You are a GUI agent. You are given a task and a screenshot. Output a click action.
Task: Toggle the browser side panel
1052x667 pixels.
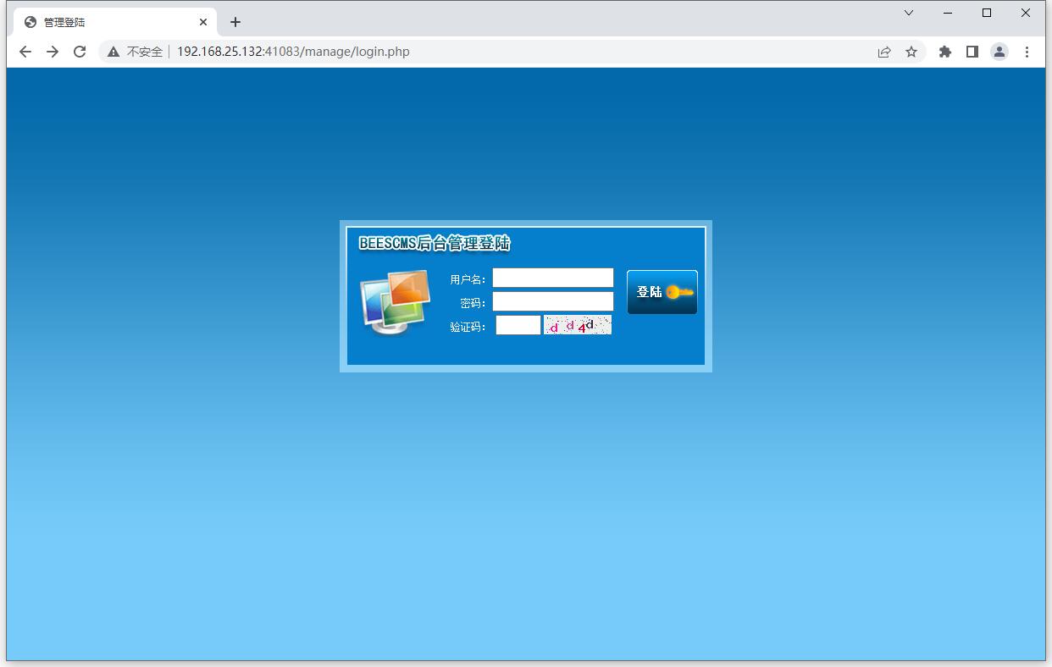972,52
